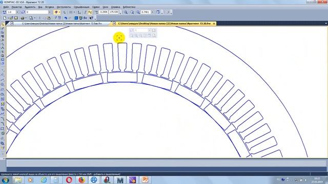Click the undo arrow icon

(66, 18)
